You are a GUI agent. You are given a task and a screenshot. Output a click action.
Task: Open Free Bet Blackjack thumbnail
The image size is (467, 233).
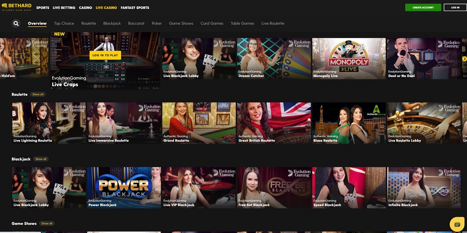pyautogui.click(x=274, y=188)
